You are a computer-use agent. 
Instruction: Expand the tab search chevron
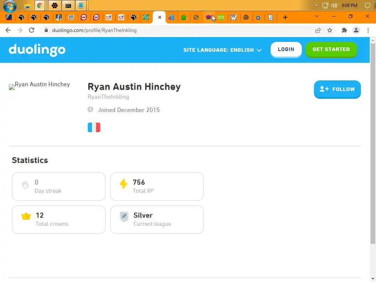pos(317,16)
